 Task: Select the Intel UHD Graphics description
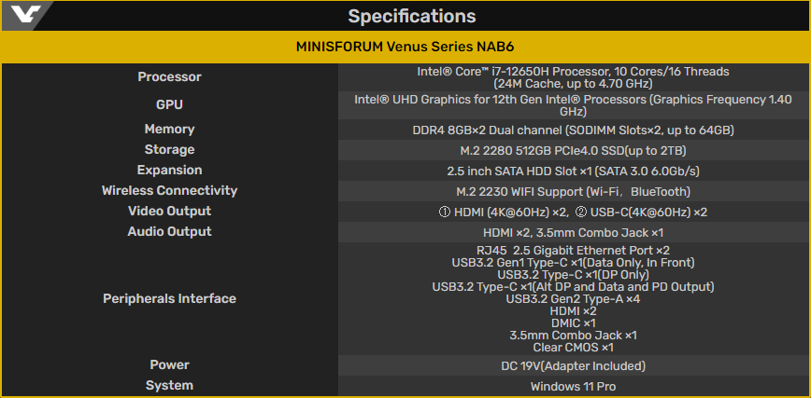[573, 105]
